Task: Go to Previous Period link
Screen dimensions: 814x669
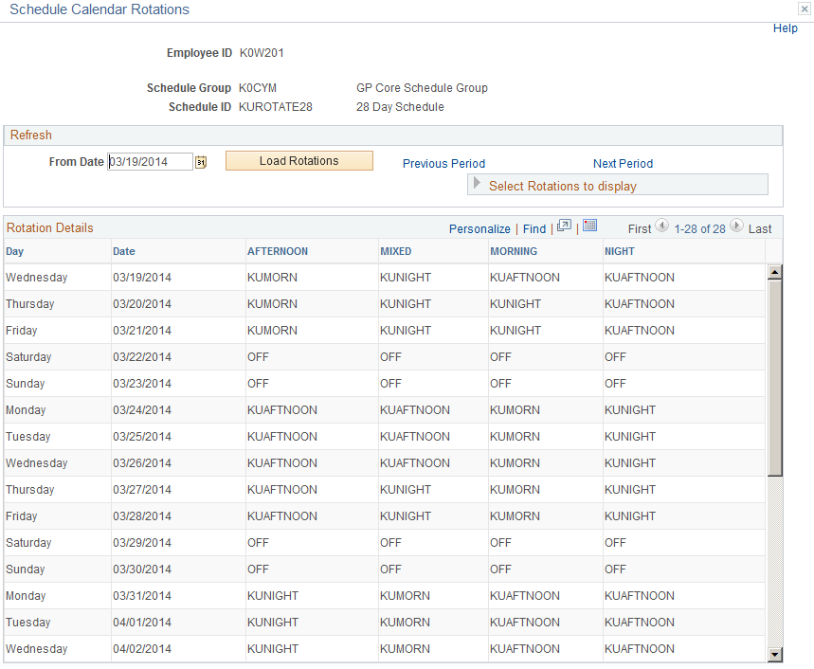Action: 443,164
